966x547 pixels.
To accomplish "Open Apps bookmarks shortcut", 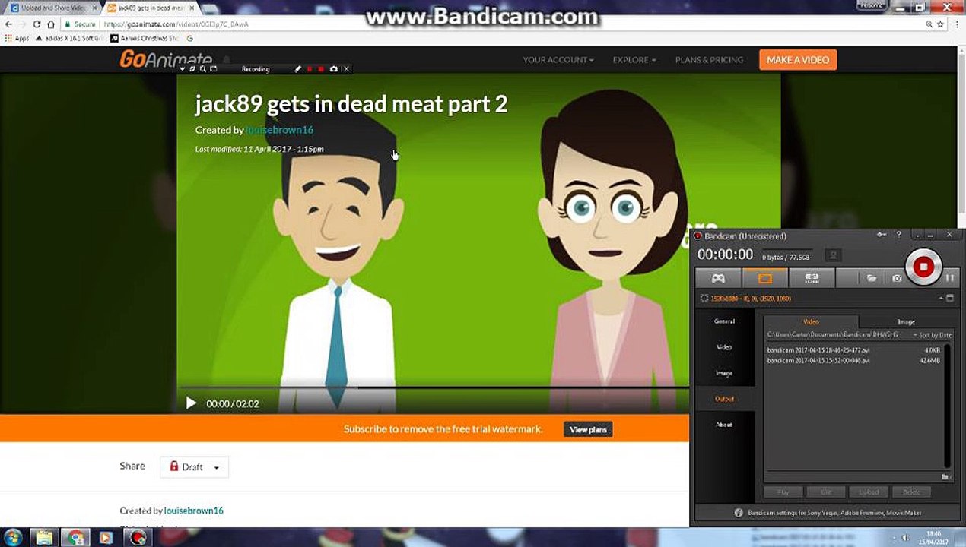I will [17, 38].
